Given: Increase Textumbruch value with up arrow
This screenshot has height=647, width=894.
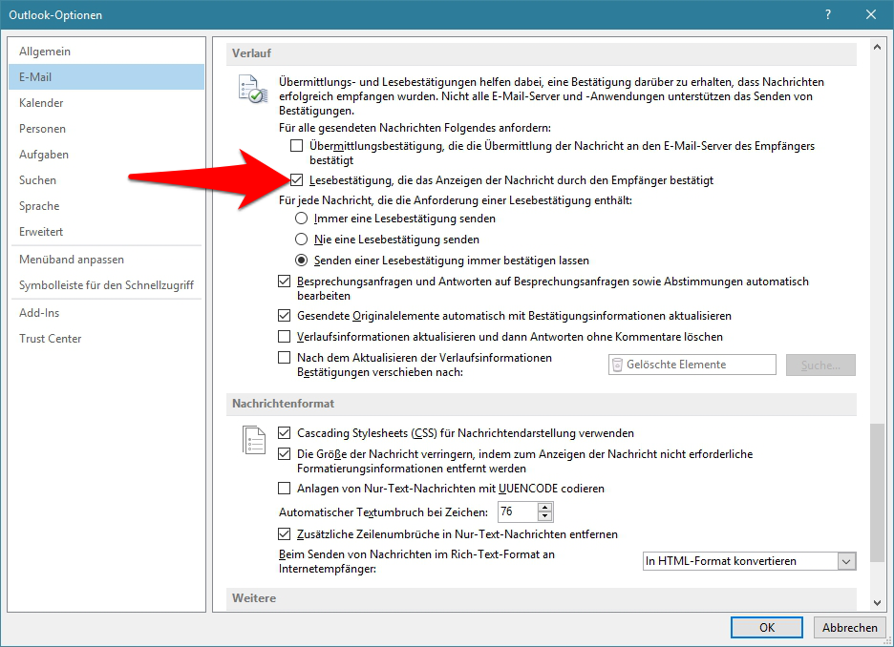Looking at the screenshot, I should coord(545,507).
